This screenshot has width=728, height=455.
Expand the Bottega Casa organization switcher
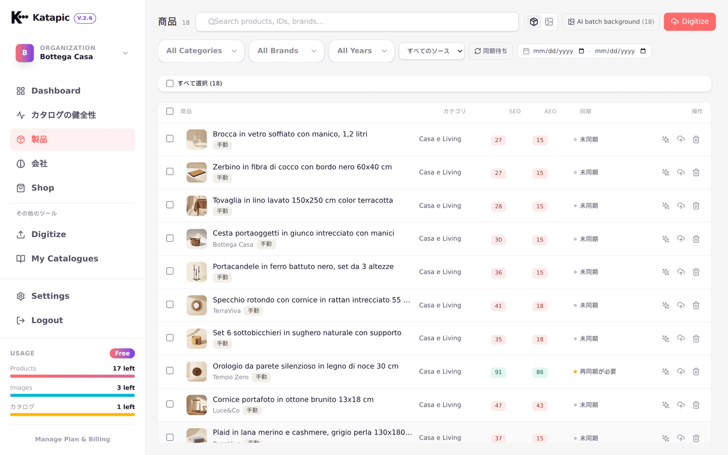point(72,53)
